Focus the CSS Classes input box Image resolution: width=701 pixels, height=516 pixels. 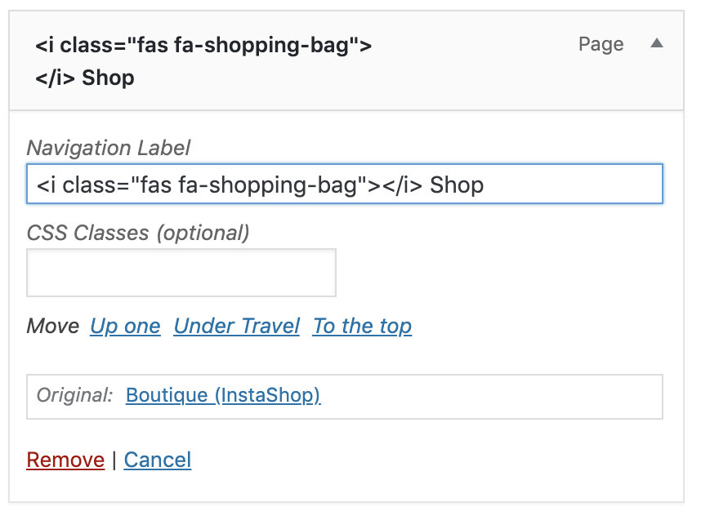(x=181, y=273)
